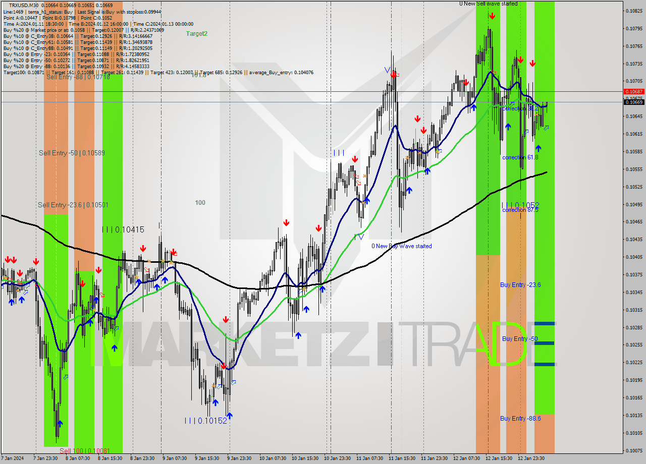Select the 'correction 38.2' label
Image resolution: width=646 pixels, height=464 pixels.
point(520,108)
